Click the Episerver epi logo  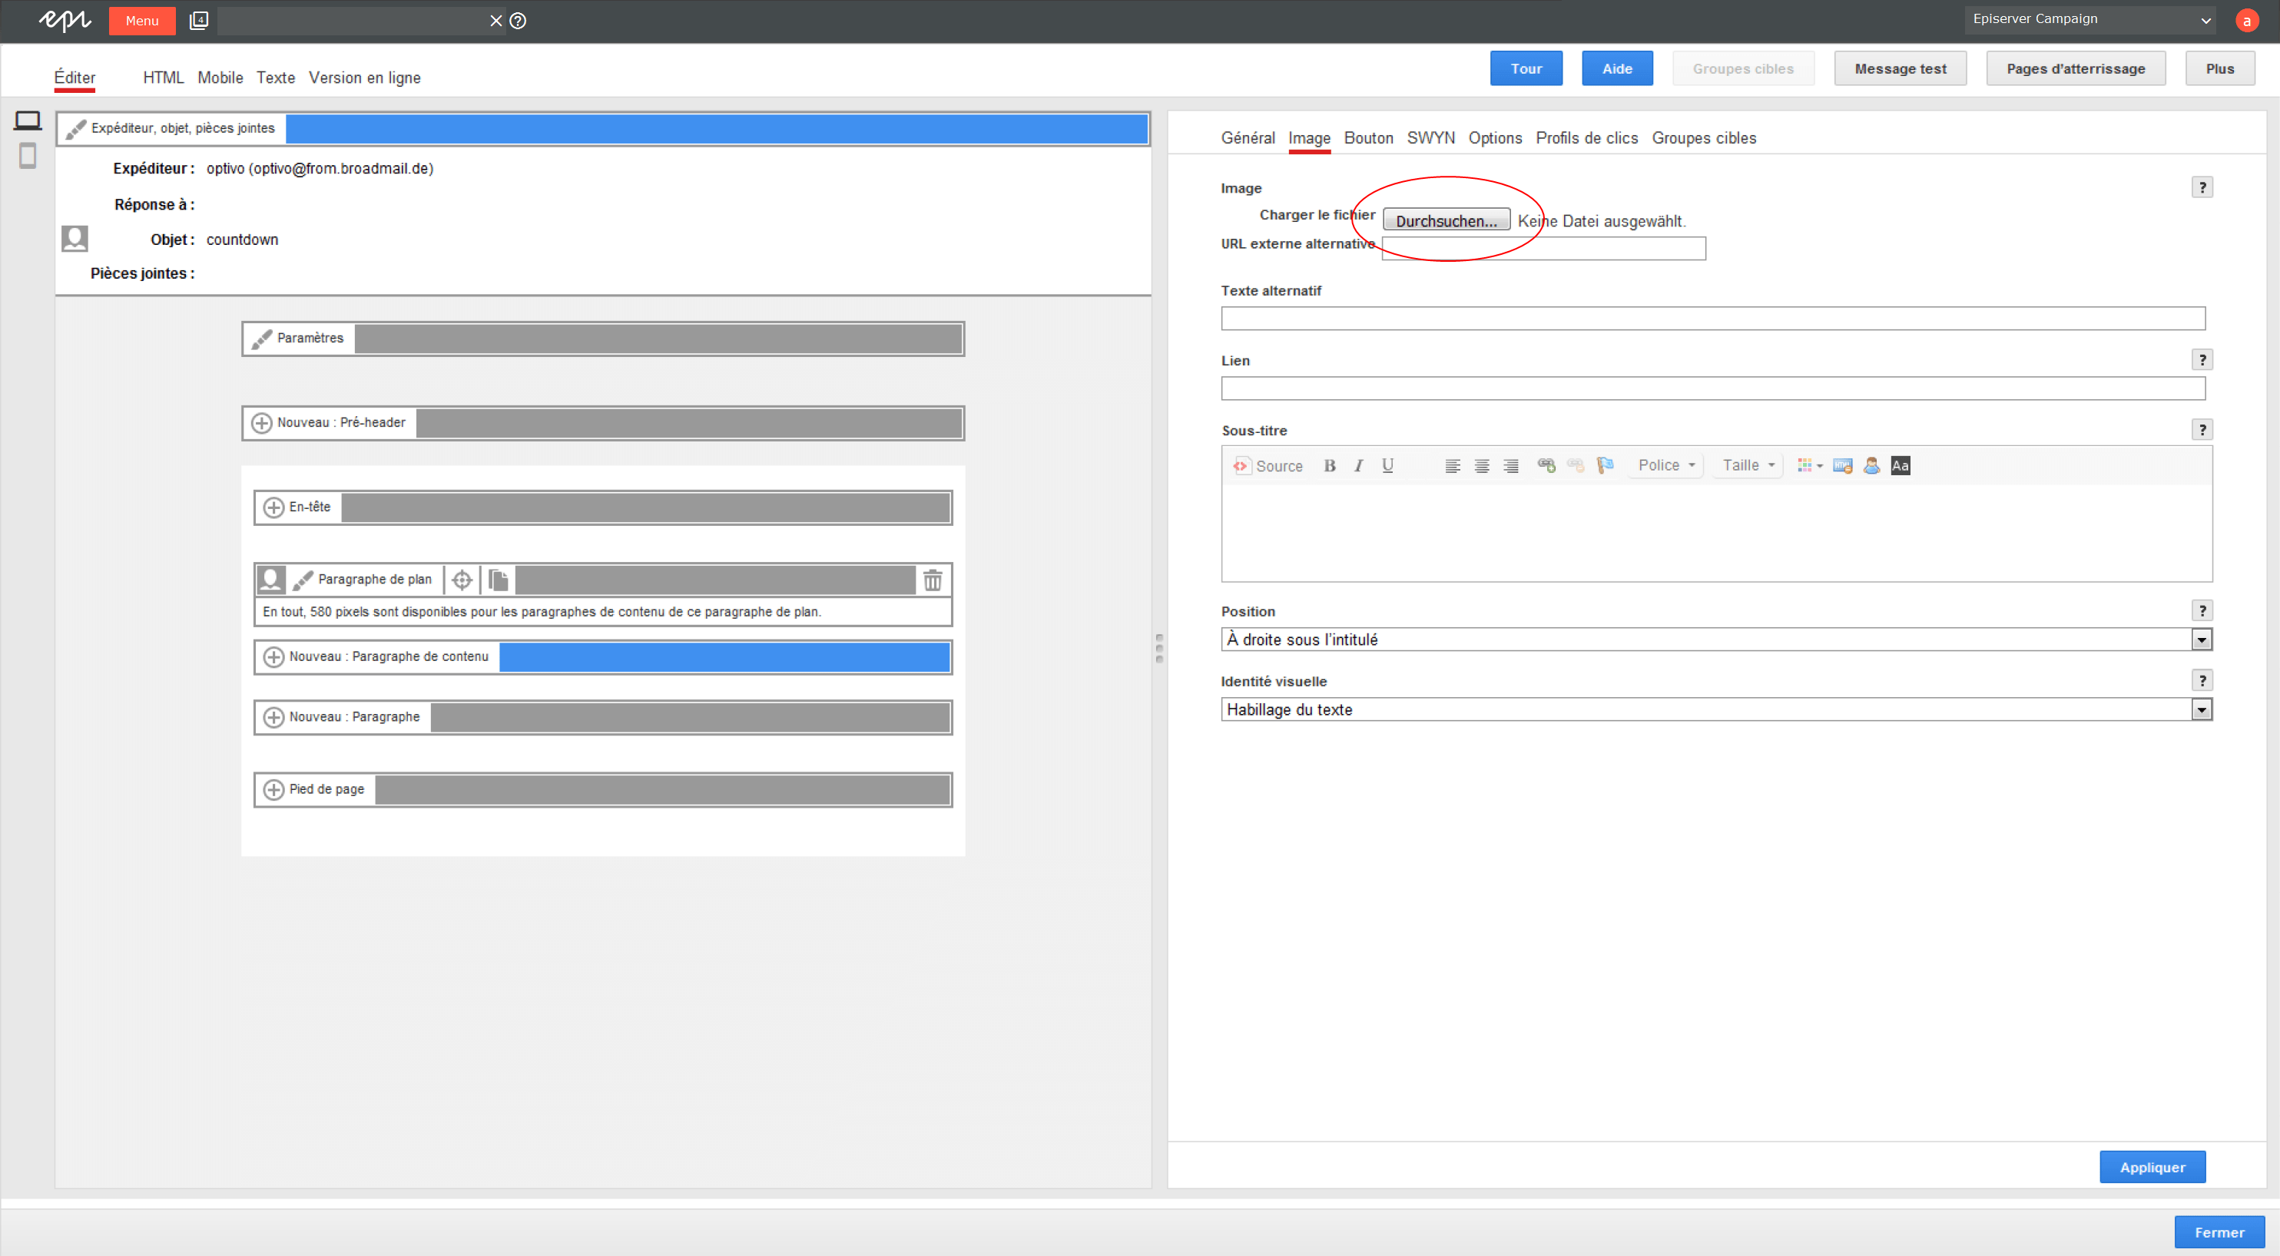tap(65, 19)
